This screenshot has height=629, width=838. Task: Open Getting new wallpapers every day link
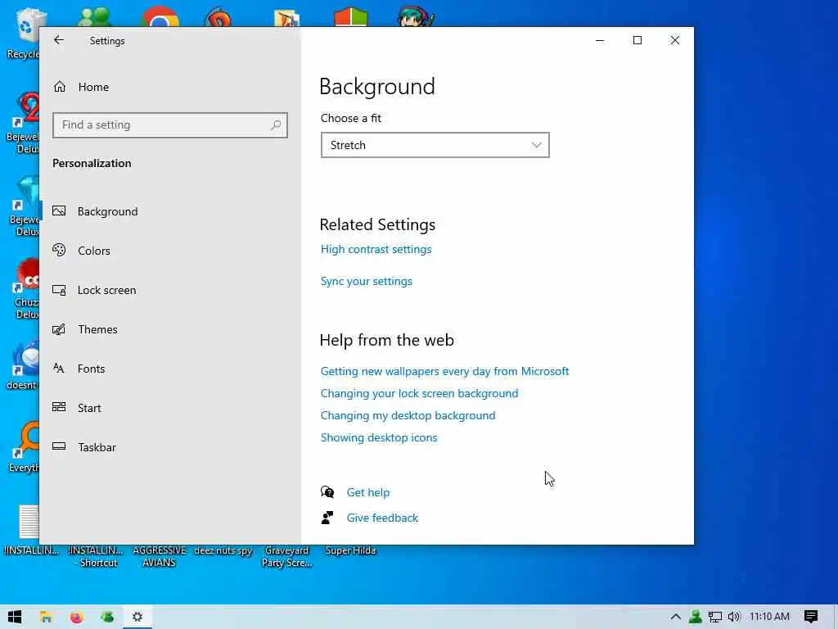click(x=444, y=371)
